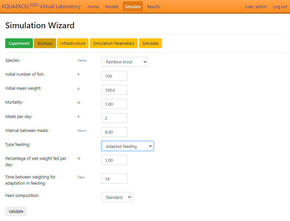Navigate to Models in the navbar

pyautogui.click(x=112, y=6)
